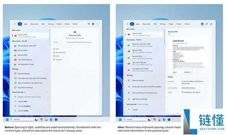Click the Open button in the After preview pane

175,72
